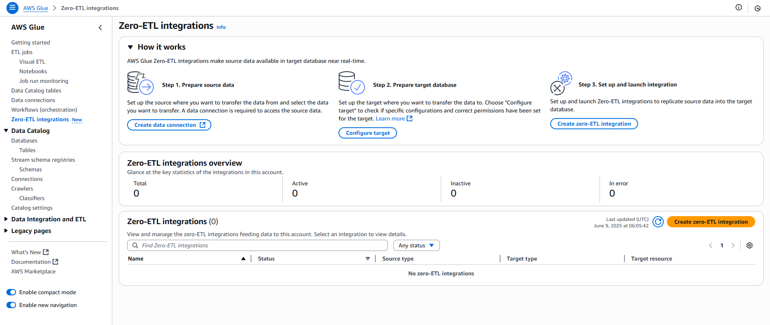Click orange Create zero-ETL integration button
Image resolution: width=770 pixels, height=325 pixels.
pyautogui.click(x=711, y=222)
